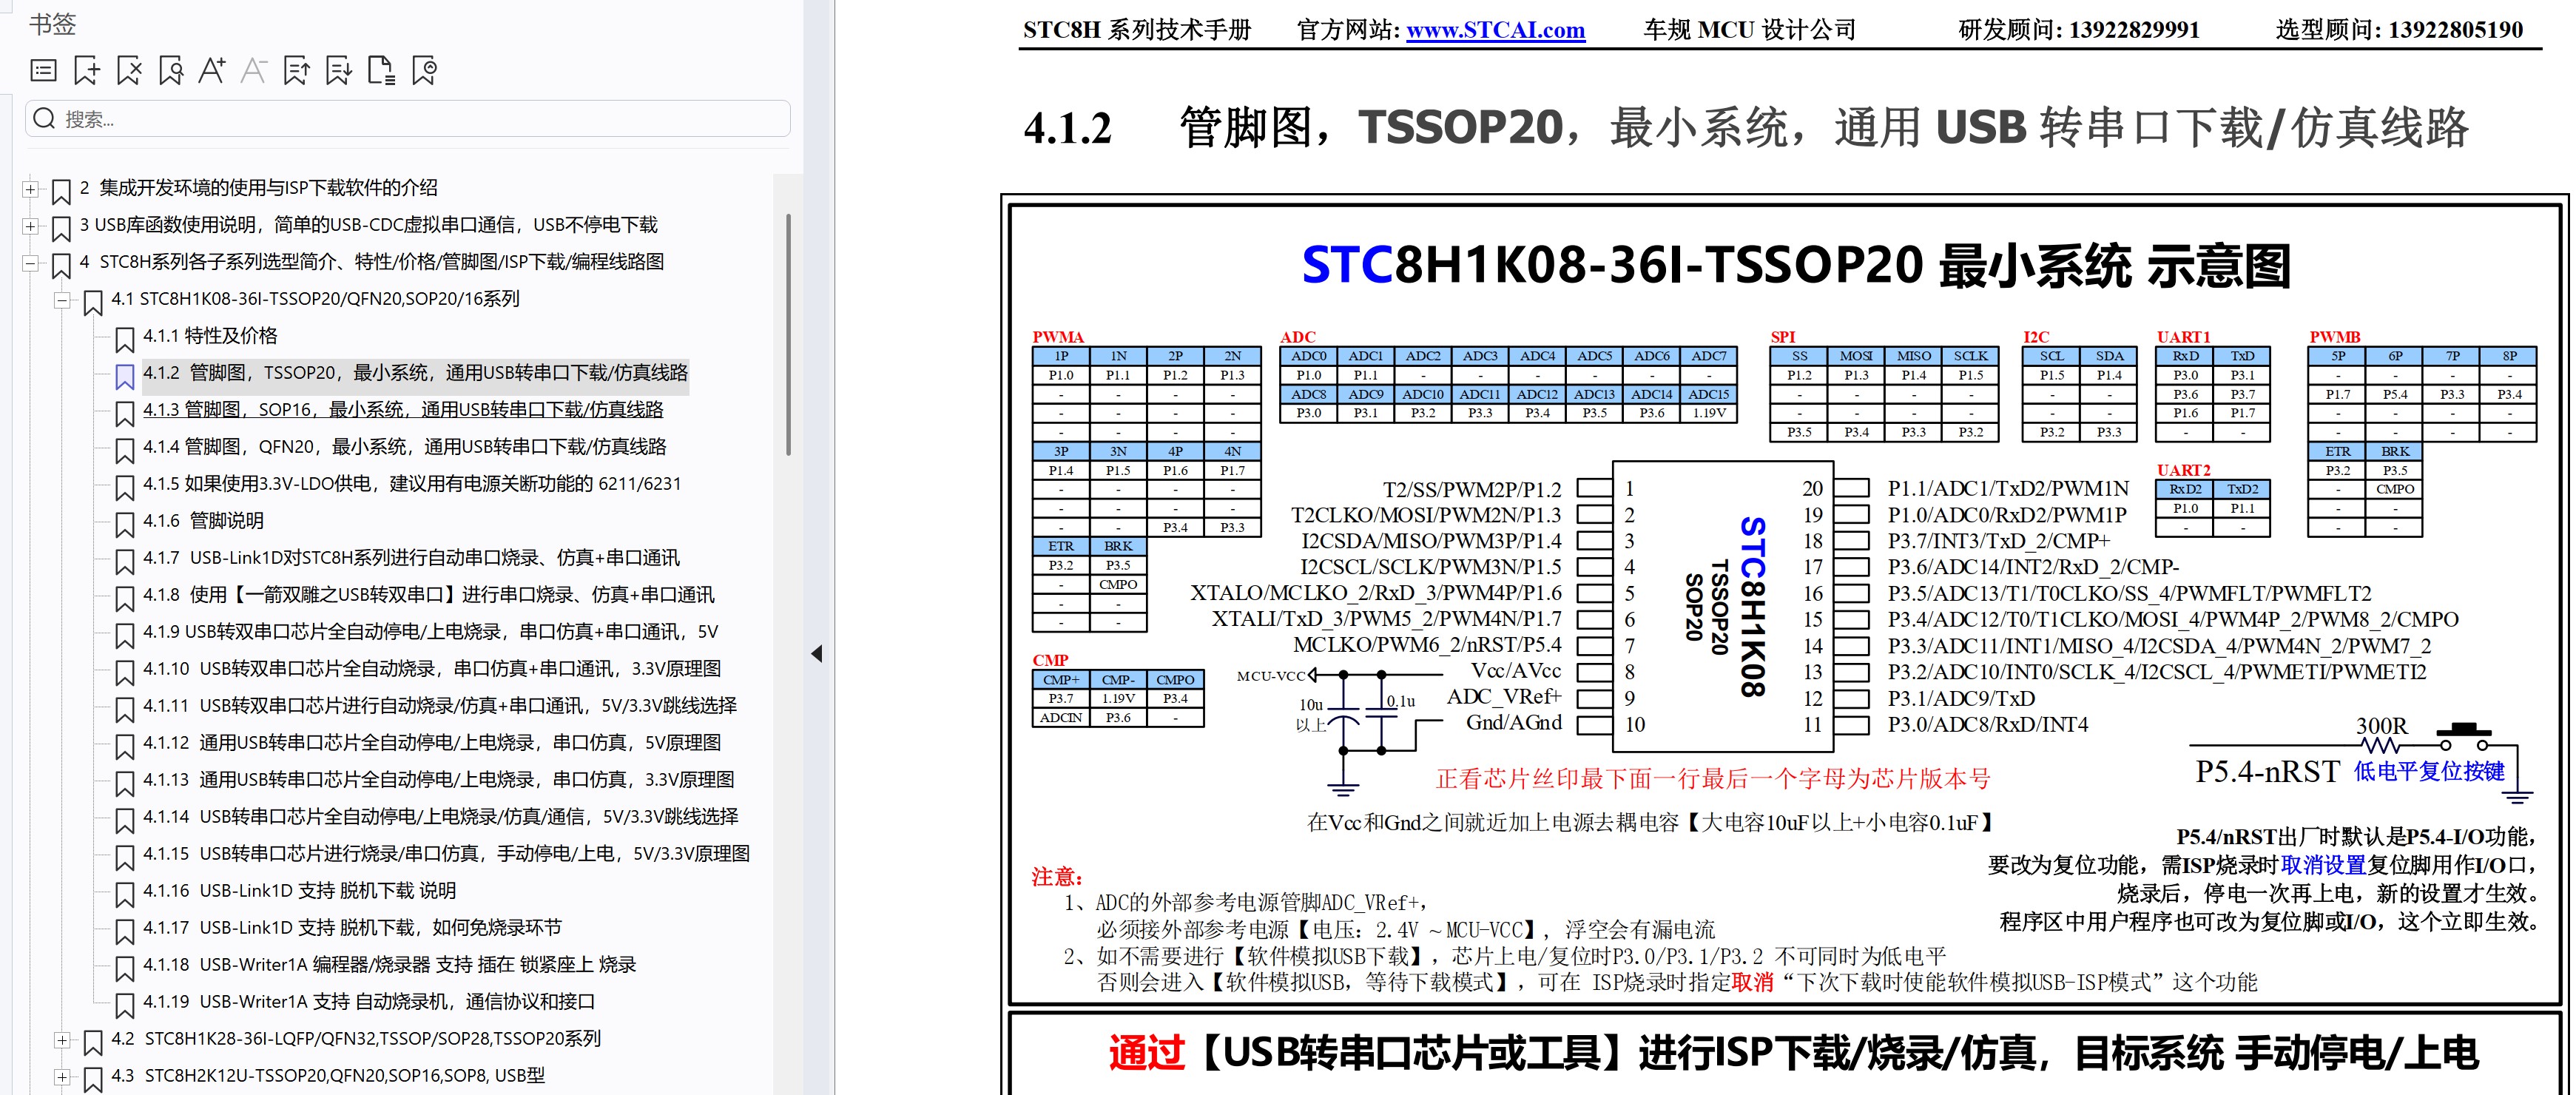Click the UART2 table heading

[2183, 470]
